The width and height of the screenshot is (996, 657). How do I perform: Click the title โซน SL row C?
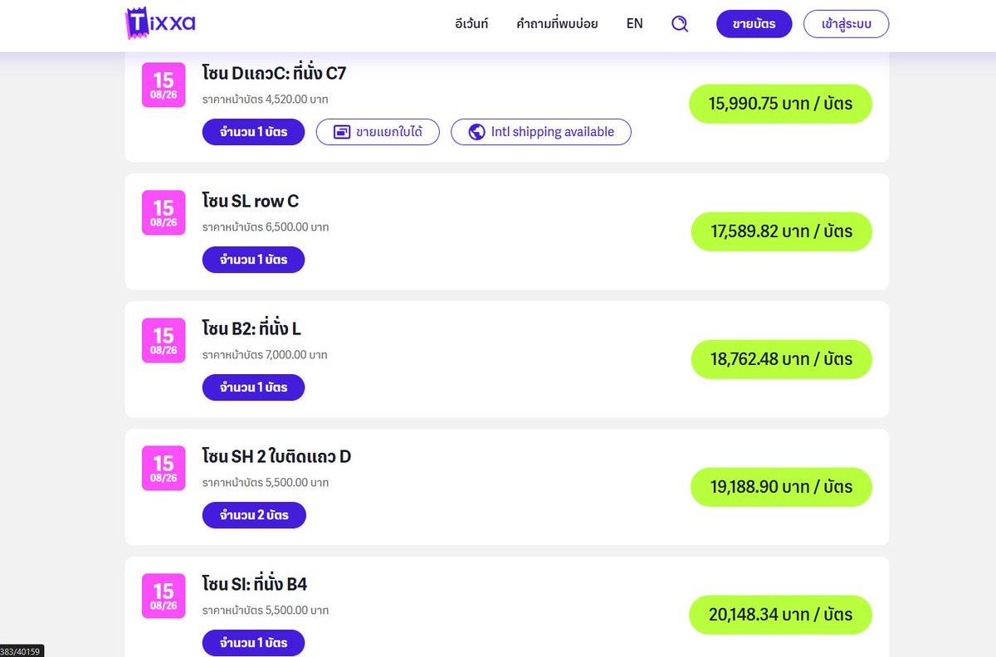[x=251, y=201]
